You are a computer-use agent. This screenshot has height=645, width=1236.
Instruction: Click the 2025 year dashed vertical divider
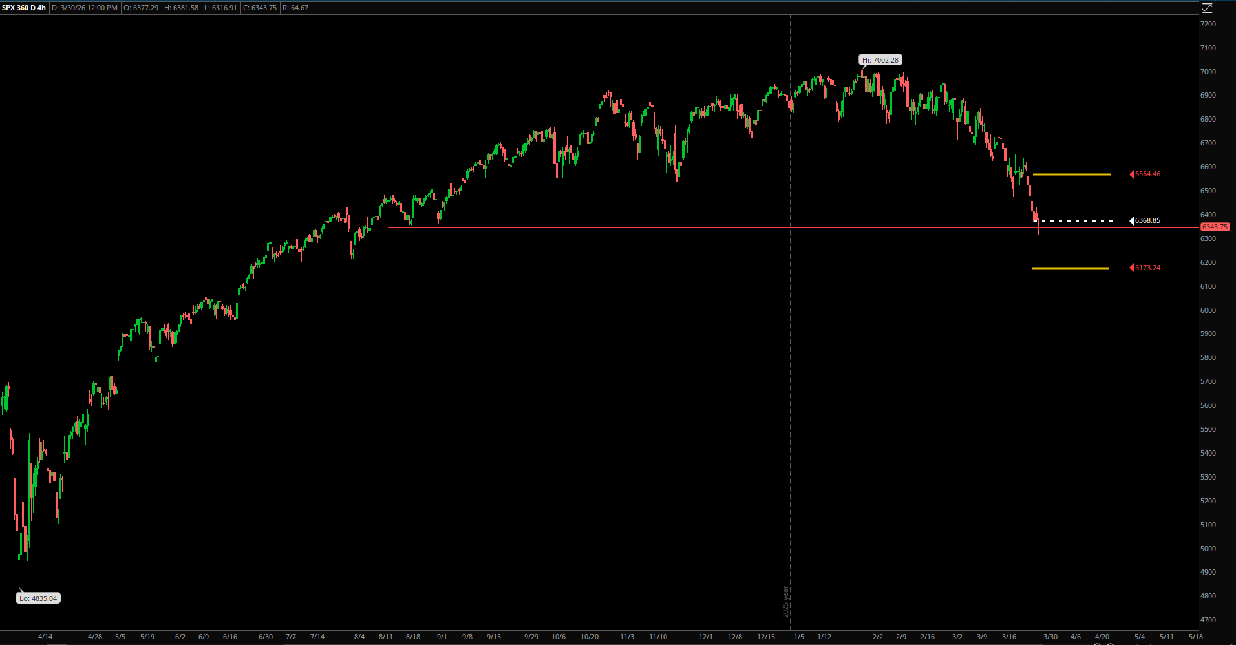pyautogui.click(x=790, y=323)
